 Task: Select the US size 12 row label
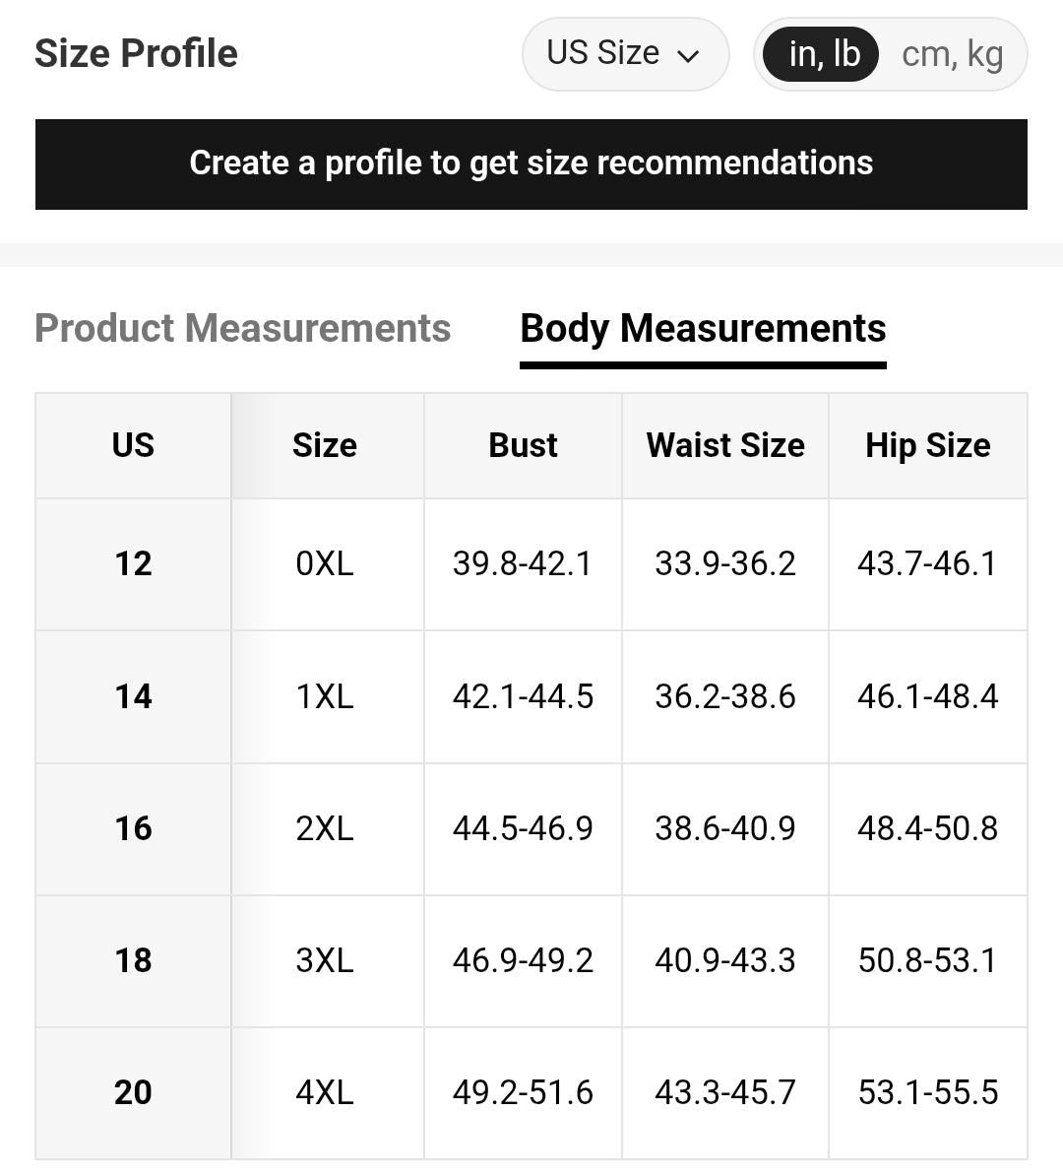tap(133, 563)
